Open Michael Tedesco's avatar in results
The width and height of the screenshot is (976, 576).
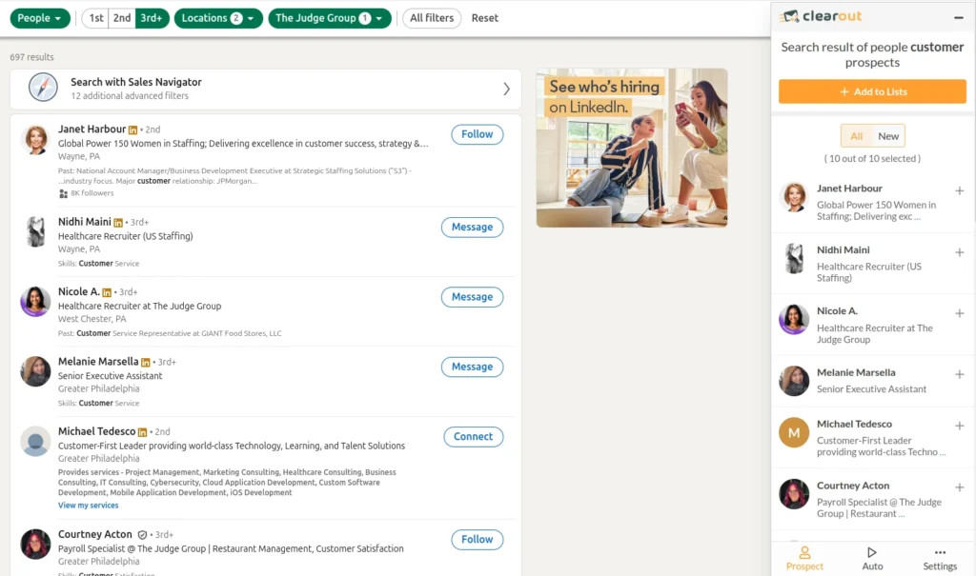click(x=35, y=441)
